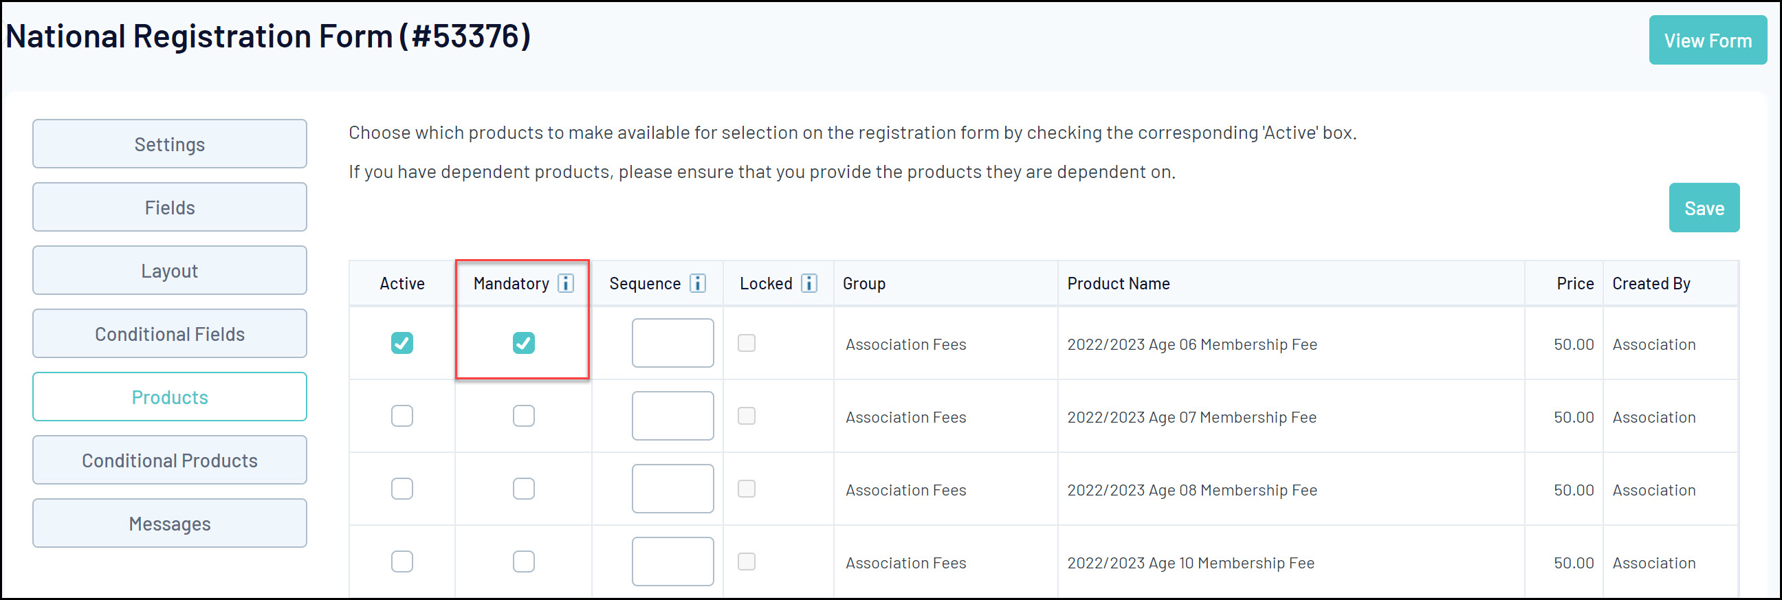Open Conditional Products tab

pyautogui.click(x=170, y=460)
